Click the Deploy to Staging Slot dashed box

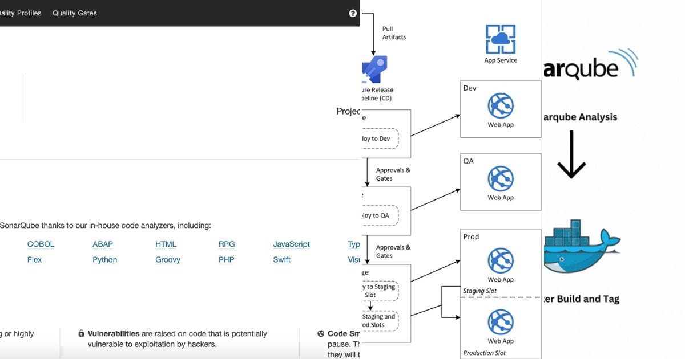[x=379, y=291]
